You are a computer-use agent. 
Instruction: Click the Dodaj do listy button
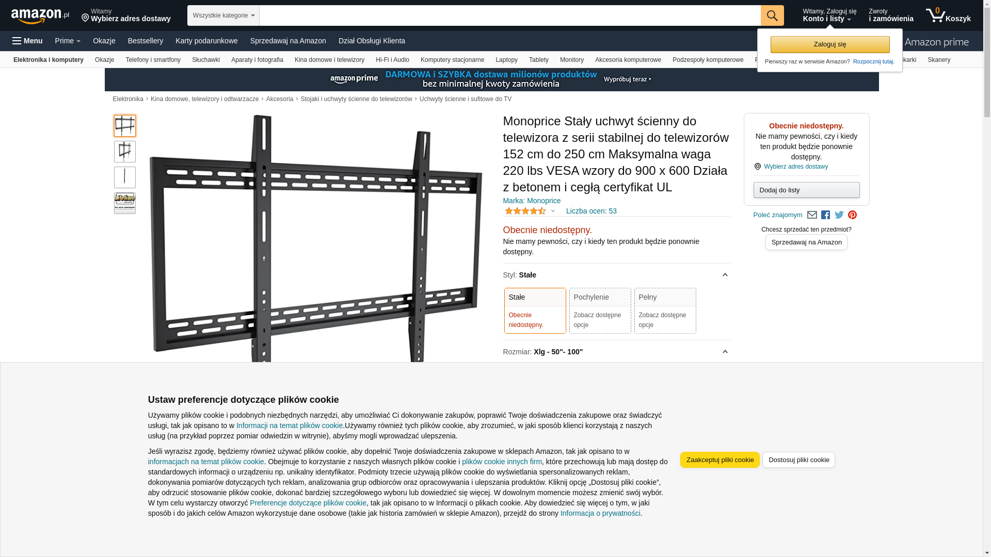click(806, 190)
